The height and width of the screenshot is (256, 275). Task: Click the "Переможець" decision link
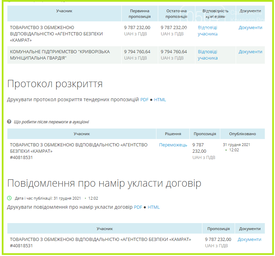(x=173, y=145)
